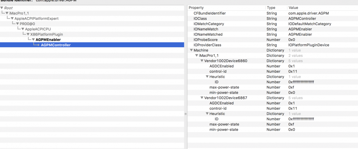Image resolution: width=358 pixels, height=149 pixels.
Task: Select the PR00@0 tree row
Action: coord(92,24)
